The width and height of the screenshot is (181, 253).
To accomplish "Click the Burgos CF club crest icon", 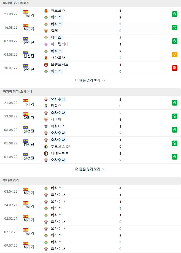I will tap(46, 147).
